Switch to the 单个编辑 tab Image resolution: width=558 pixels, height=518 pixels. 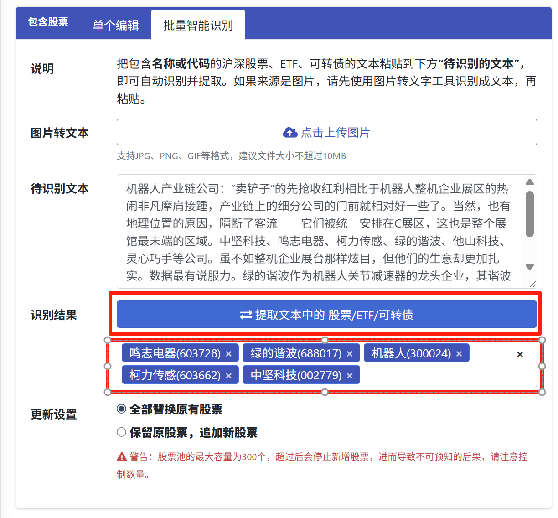(x=115, y=25)
